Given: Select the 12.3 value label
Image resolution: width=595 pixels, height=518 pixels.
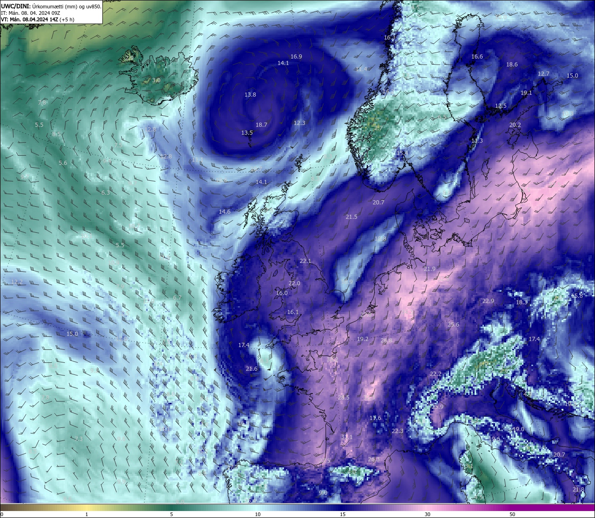Looking at the screenshot, I should click(x=299, y=123).
